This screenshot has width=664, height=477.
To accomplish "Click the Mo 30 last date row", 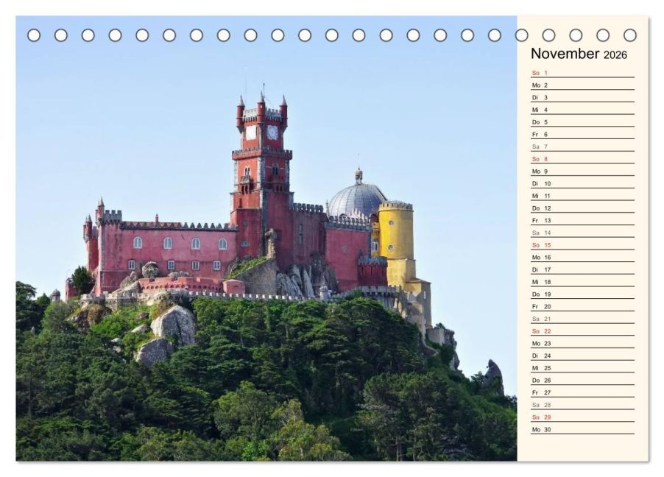I will pyautogui.click(x=583, y=429).
